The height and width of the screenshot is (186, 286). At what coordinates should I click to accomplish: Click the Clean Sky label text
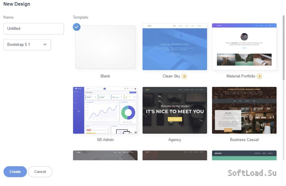pyautogui.click(x=171, y=76)
